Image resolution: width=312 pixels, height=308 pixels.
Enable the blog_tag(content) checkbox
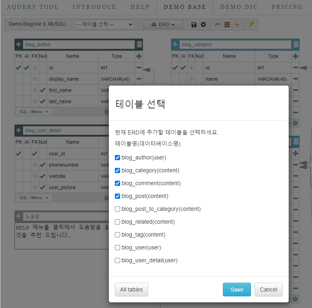118,235
